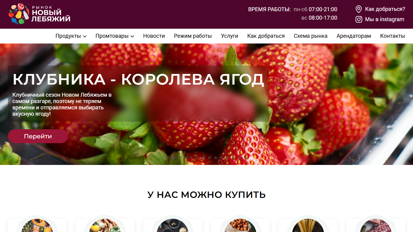The height and width of the screenshot is (232, 413).
Task: Open the Instagram icon in header
Action: 359,19
